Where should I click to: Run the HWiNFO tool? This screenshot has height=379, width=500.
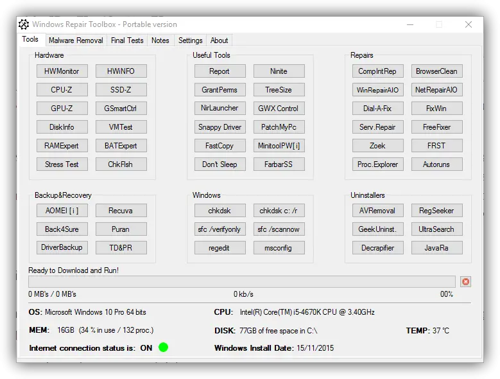121,71
